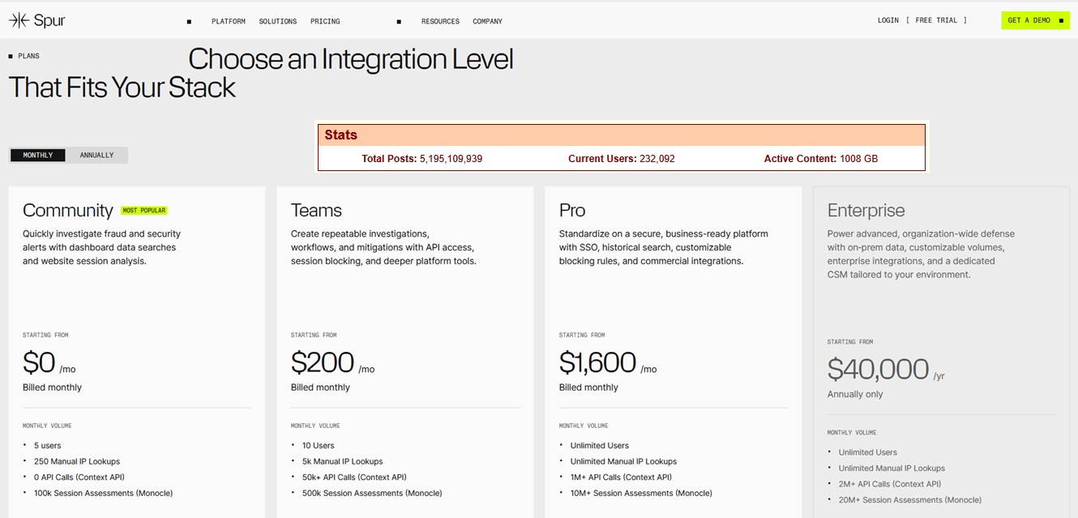Click the $40,000 /yr price

(886, 370)
